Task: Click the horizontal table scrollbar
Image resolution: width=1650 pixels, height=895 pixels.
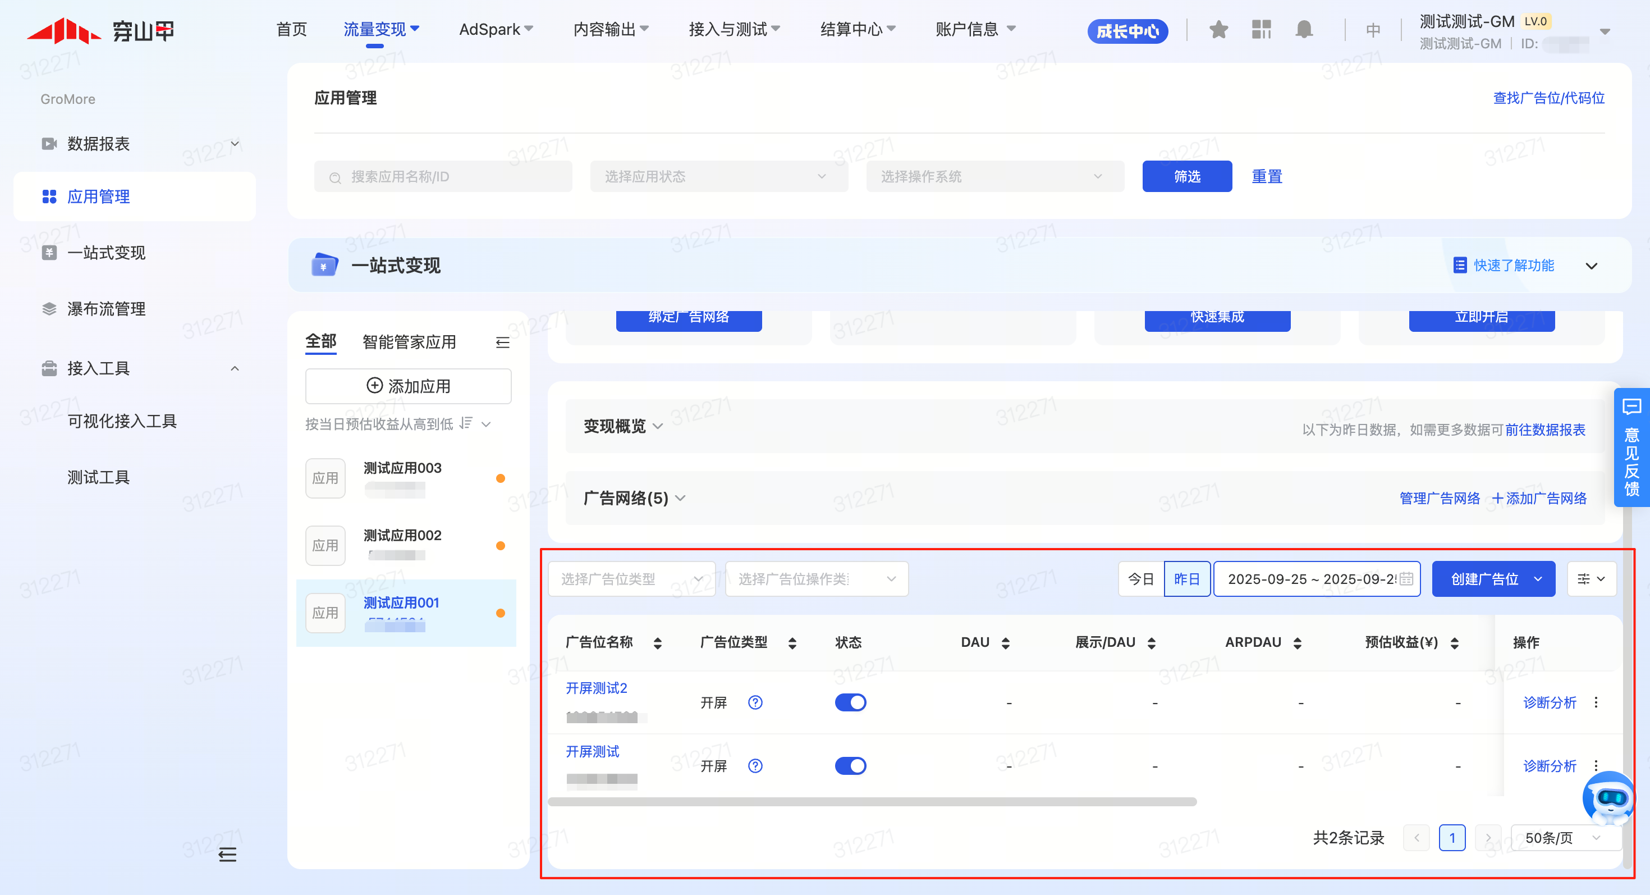Action: 872,802
